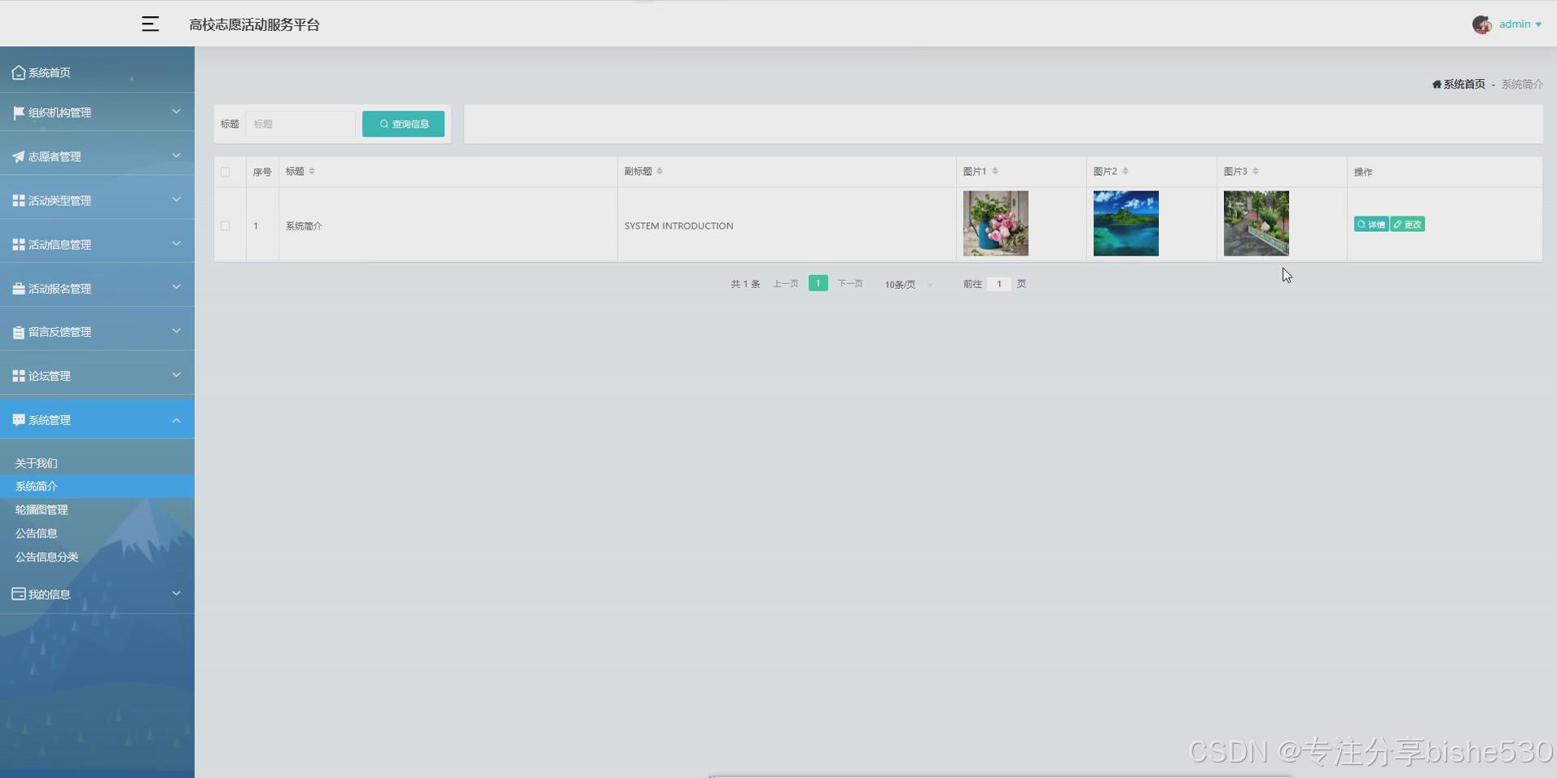
Task: Click the clipboard icon of 留言反馈管理
Action: click(x=19, y=332)
